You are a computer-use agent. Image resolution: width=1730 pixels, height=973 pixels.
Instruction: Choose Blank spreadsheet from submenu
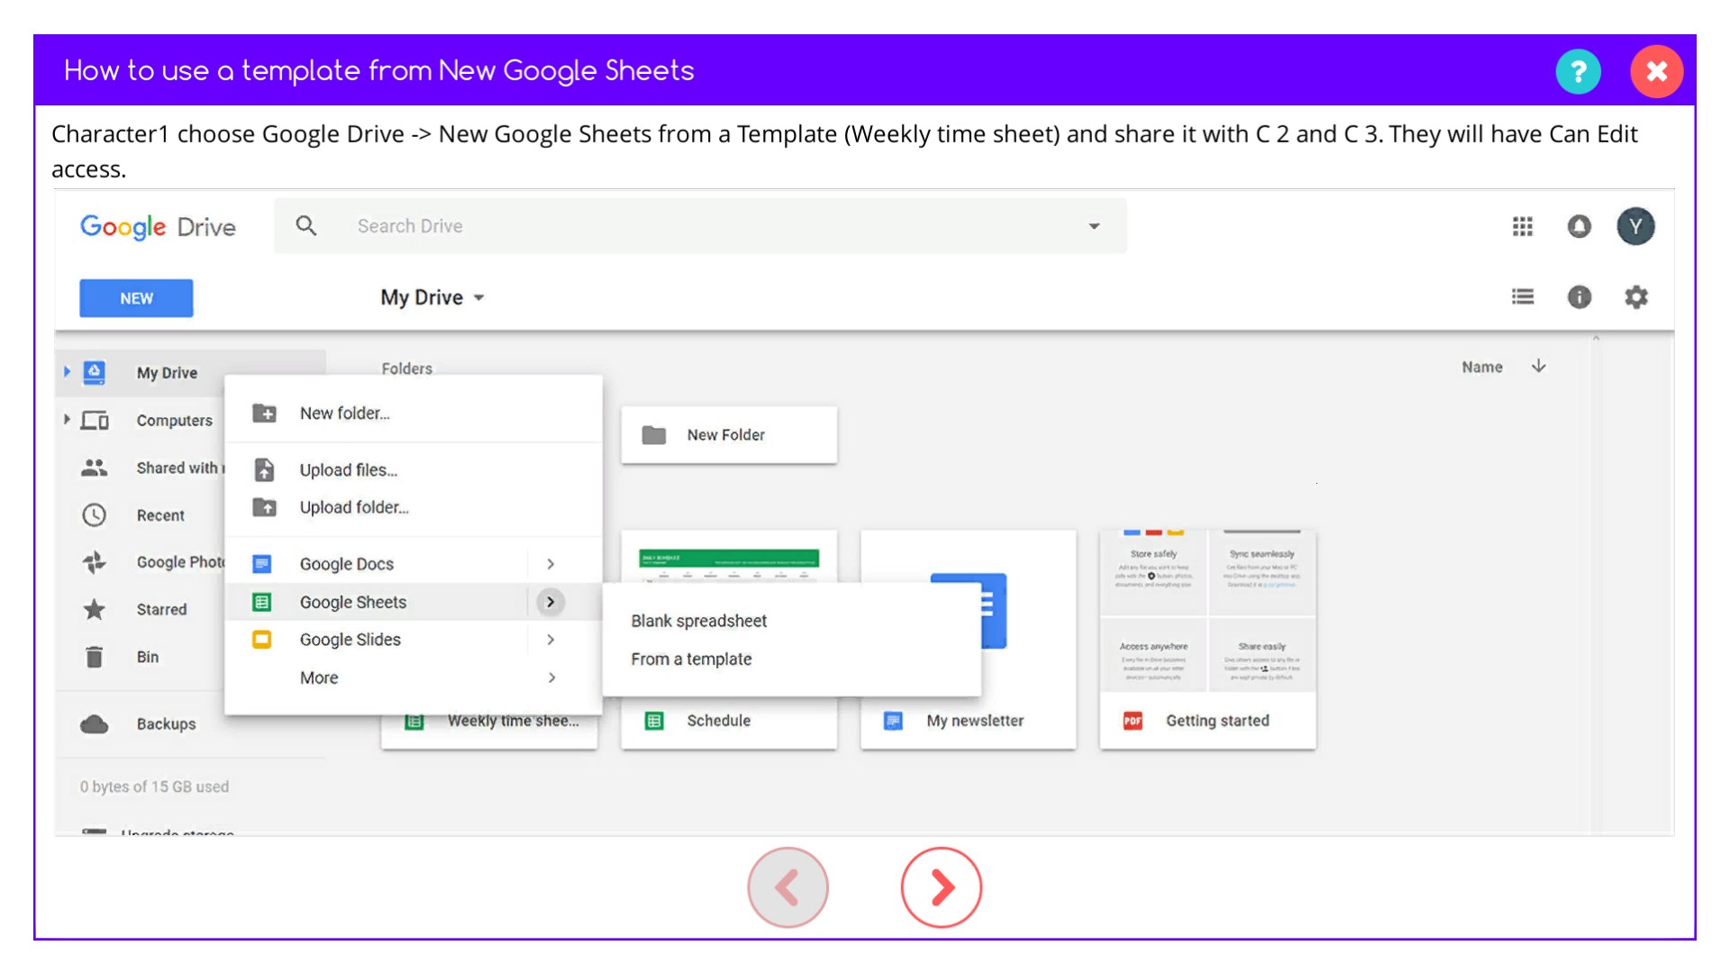pos(698,621)
